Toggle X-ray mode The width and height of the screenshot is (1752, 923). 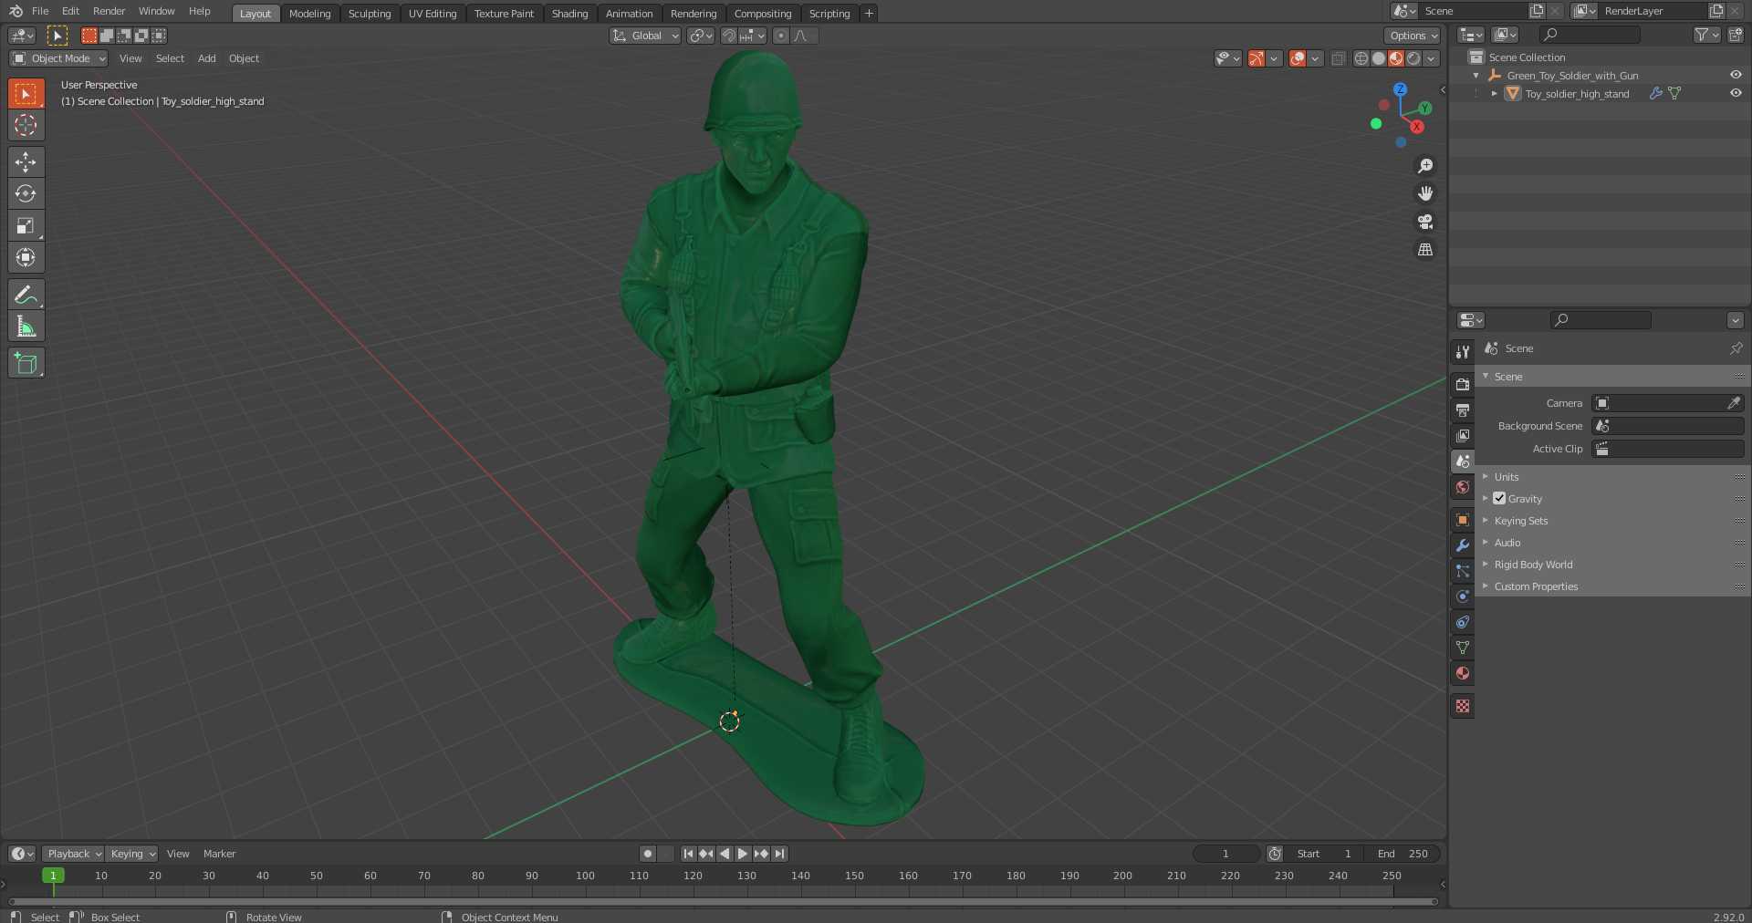(1338, 58)
